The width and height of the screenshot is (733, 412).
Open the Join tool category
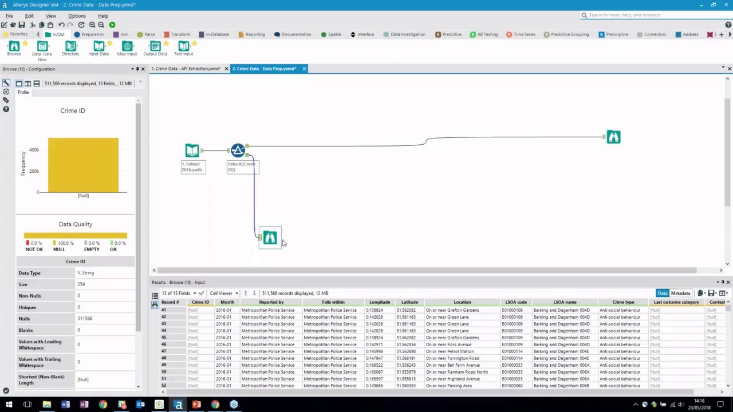121,34
